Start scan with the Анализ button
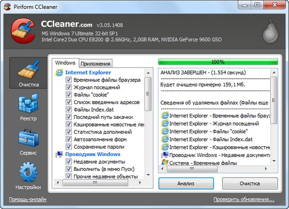Viewport: 289px width, 209px height. (186, 183)
